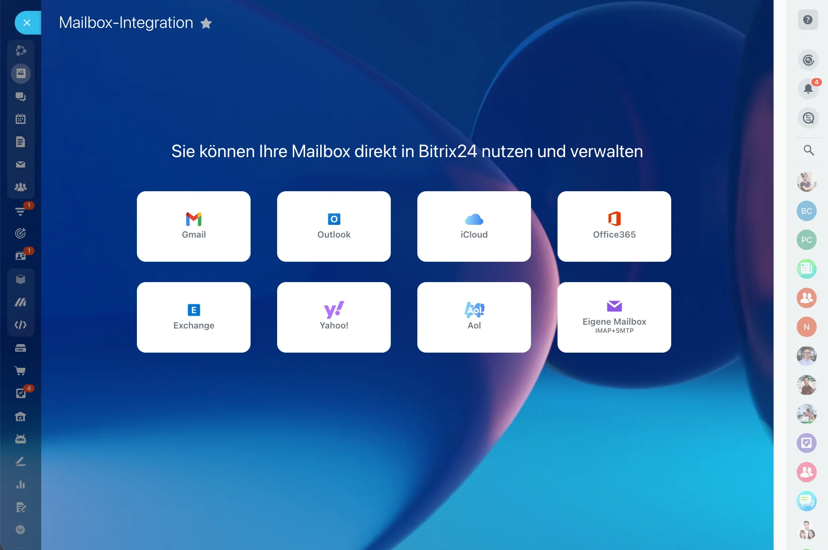Choose the Aol mail provider
Screen dimensions: 828x550
[x=474, y=317]
